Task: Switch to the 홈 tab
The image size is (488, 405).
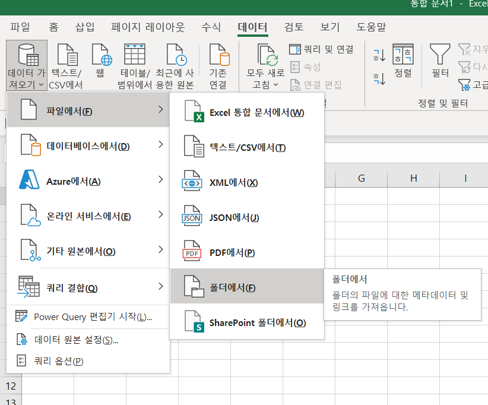Action: 53,27
